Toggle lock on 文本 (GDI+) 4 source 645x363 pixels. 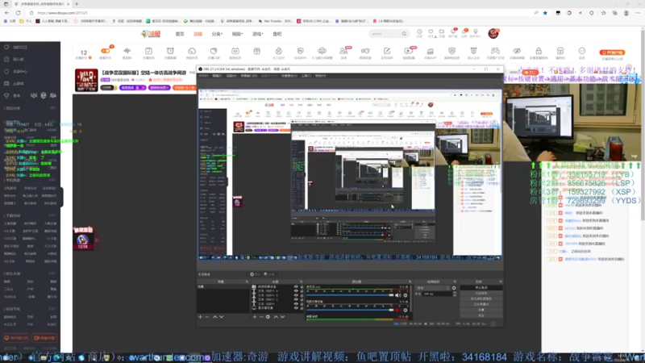point(302,291)
